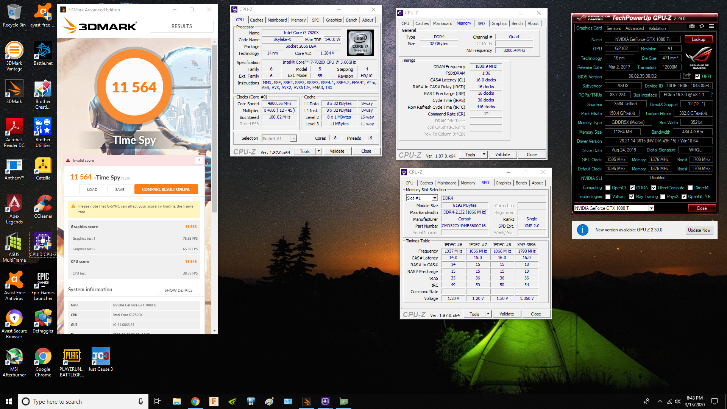Screen dimensions: 727x409
Task: Toggle CUDA checkbox in GPU-Z
Action: coord(632,188)
